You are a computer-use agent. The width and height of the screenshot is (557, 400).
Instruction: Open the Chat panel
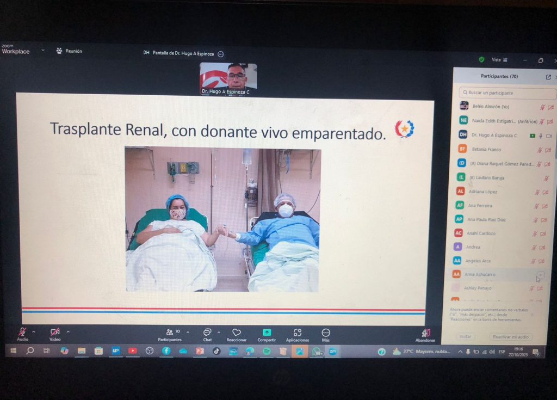point(207,333)
